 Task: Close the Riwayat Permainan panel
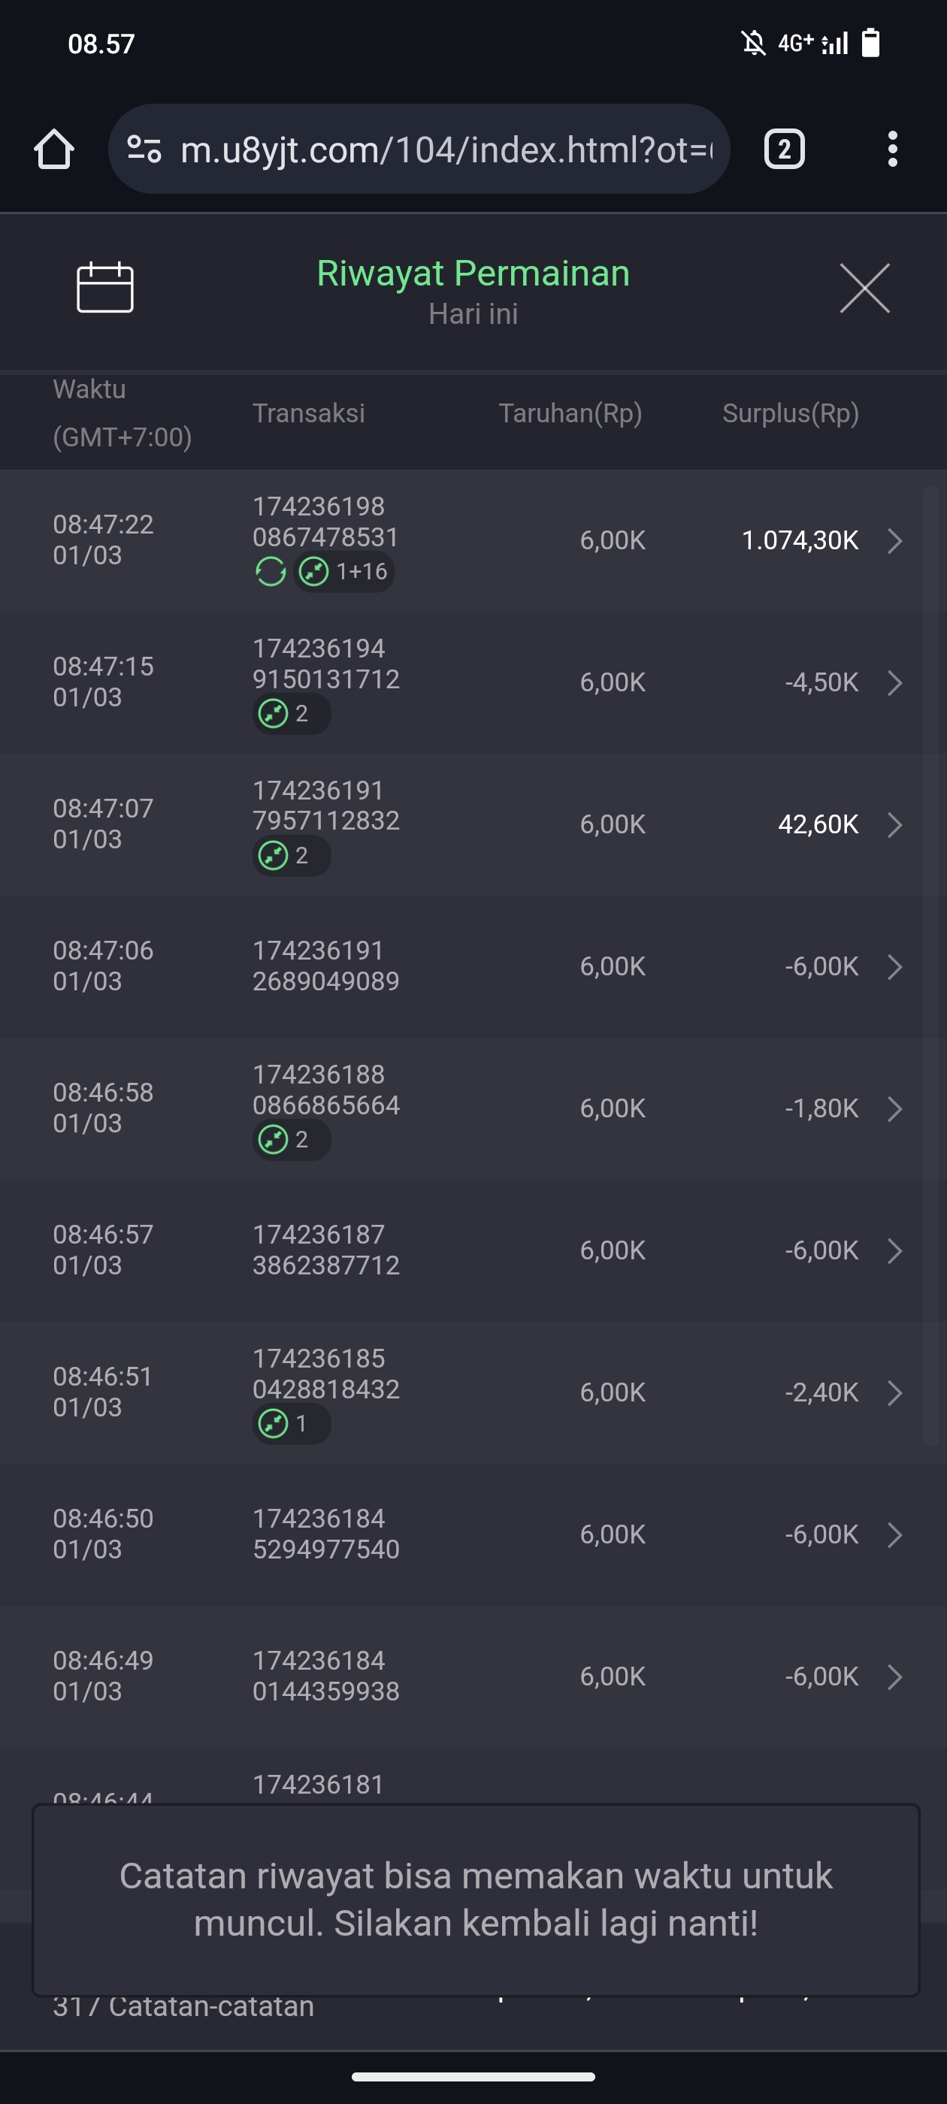864,289
